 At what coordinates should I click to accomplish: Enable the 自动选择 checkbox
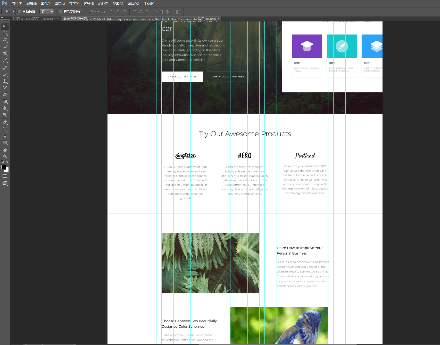[x=19, y=12]
